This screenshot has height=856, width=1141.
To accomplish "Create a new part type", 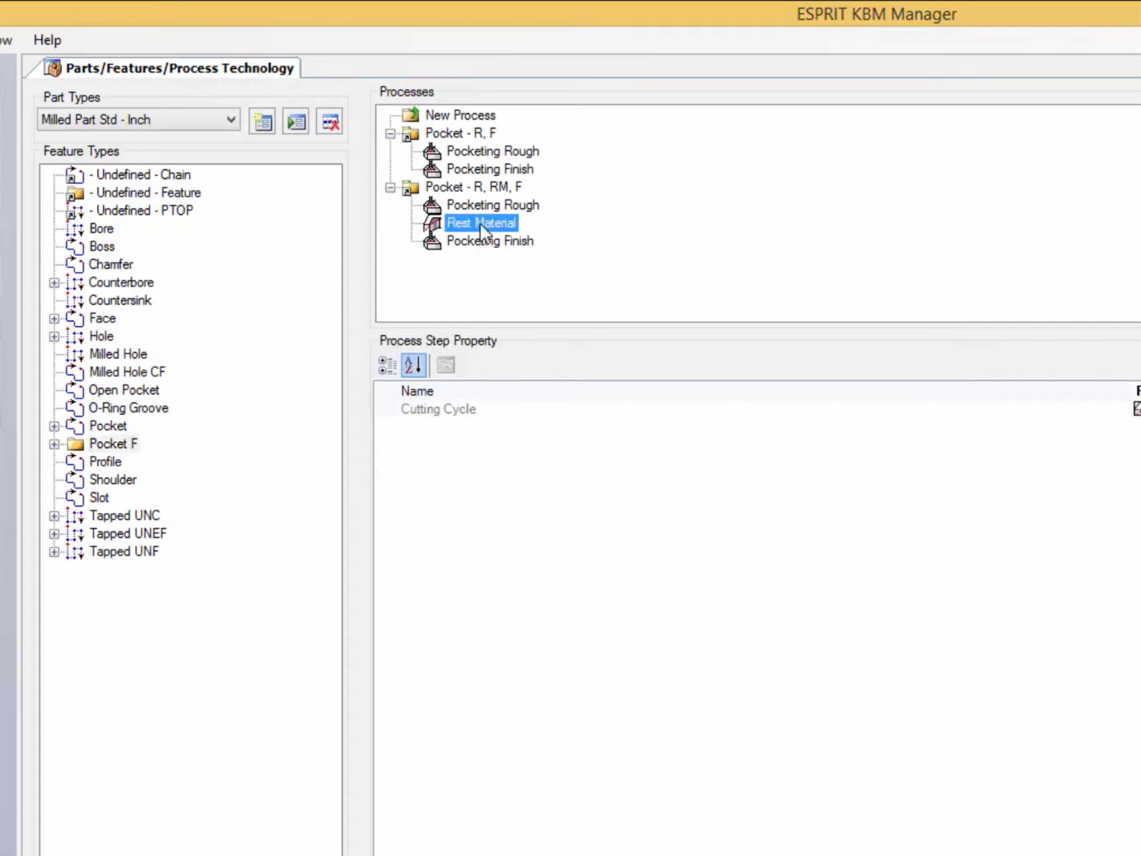I will pos(262,121).
